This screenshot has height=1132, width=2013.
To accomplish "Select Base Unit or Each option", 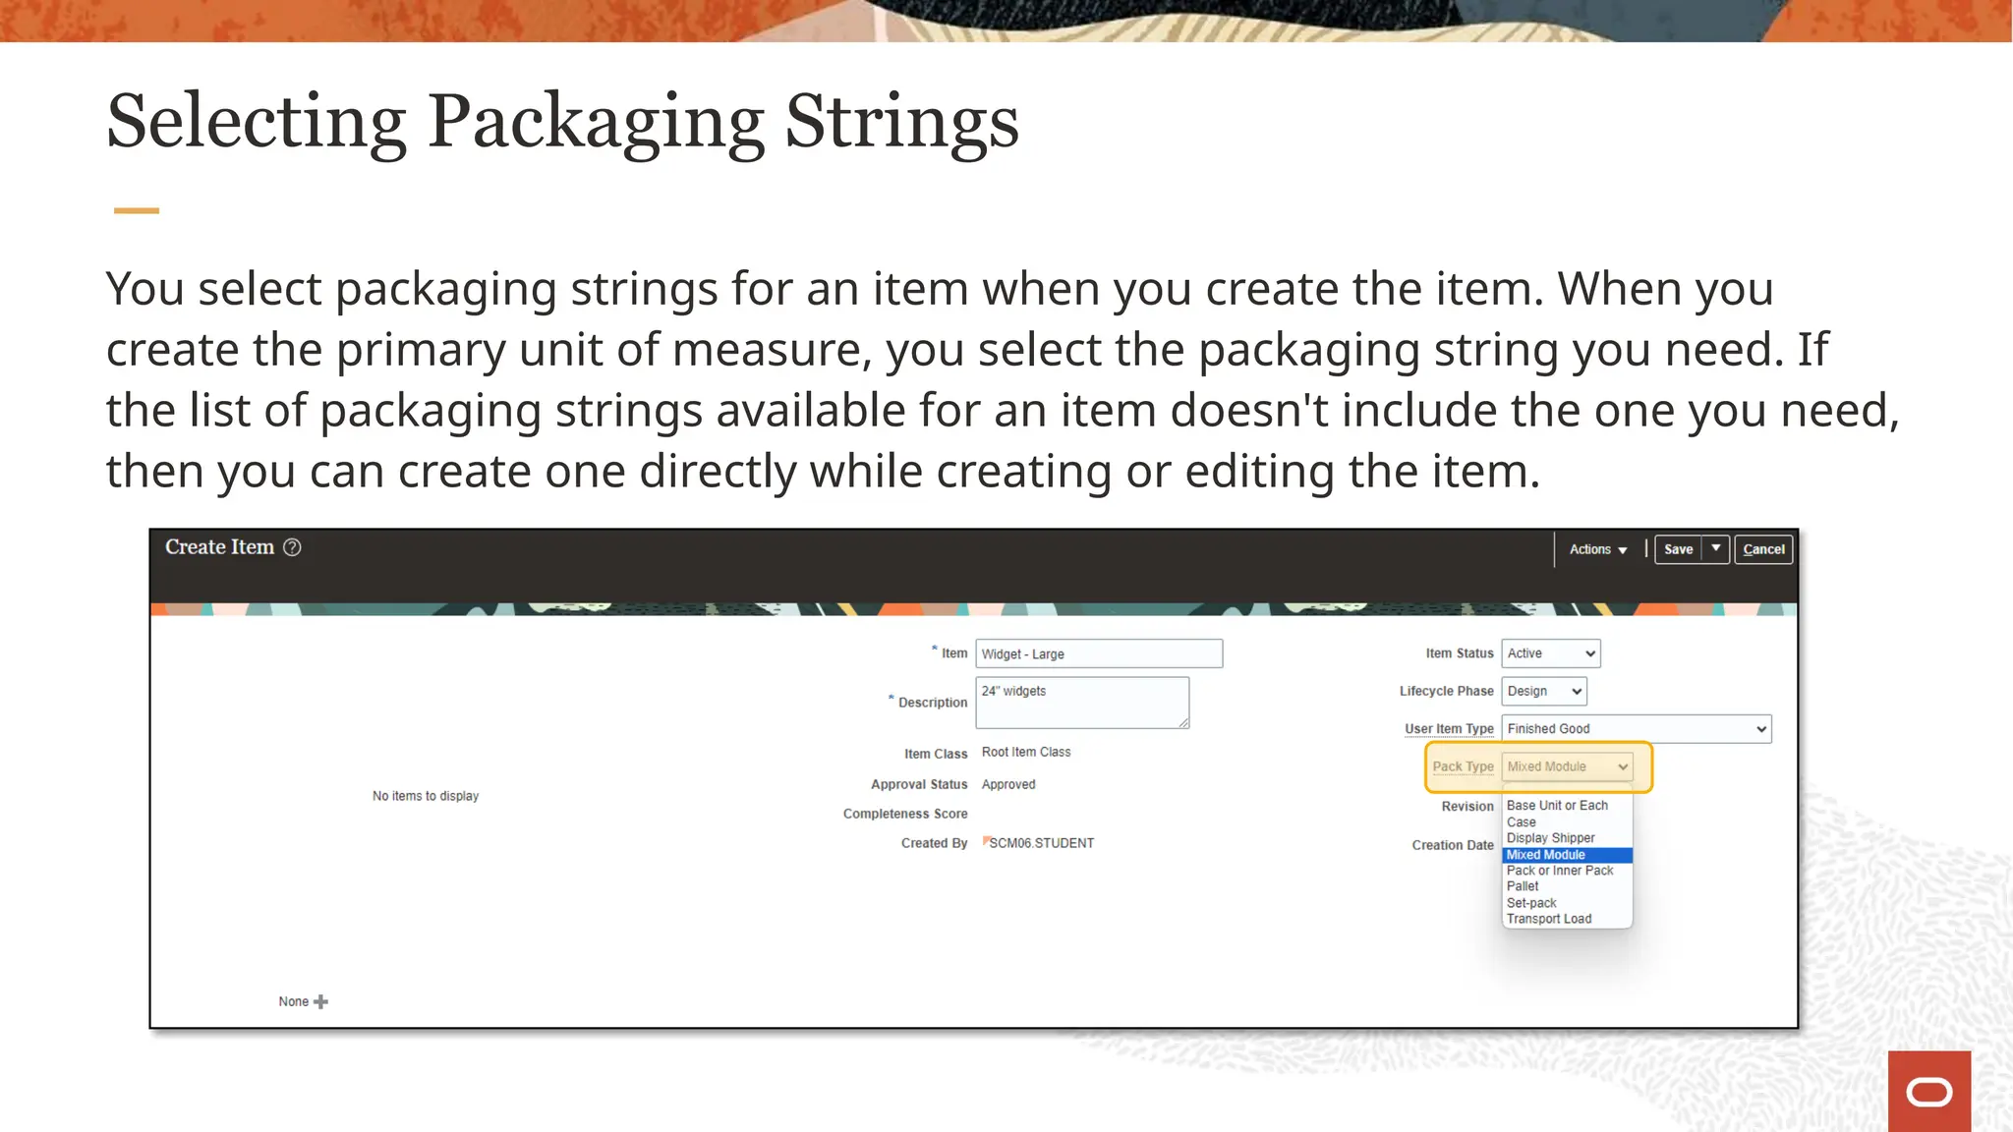I will 1567,806.
